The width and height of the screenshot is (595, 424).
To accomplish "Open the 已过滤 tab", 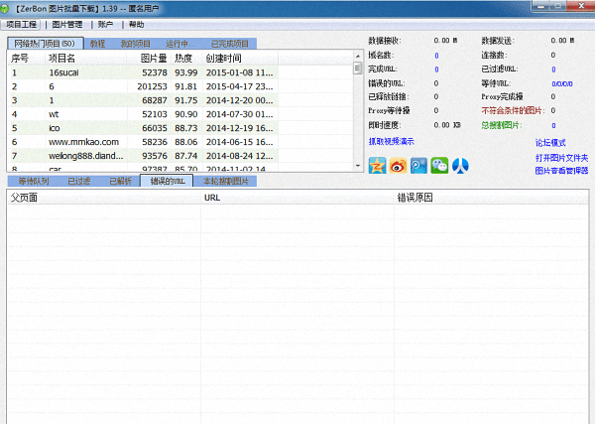I will (79, 181).
